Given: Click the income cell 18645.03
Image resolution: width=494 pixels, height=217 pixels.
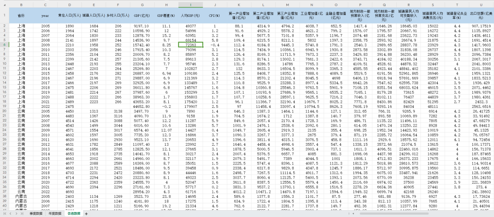Looking at the screenshot, I should tap(408, 26).
